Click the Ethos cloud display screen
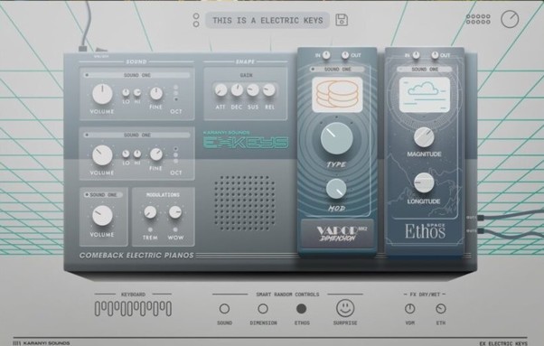Screen dimensions: 544x346 pos(425,95)
